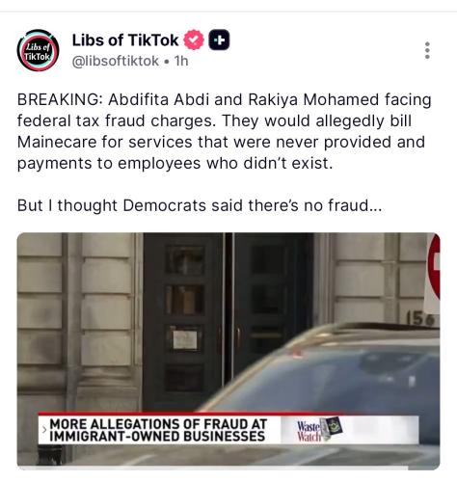Visit the @libsoftiktok handle

click(116, 61)
